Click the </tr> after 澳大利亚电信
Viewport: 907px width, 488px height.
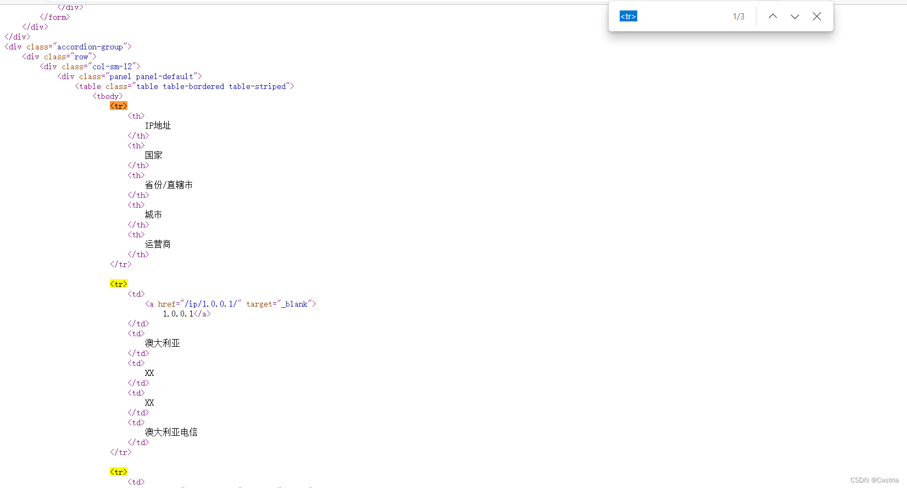[121, 452]
